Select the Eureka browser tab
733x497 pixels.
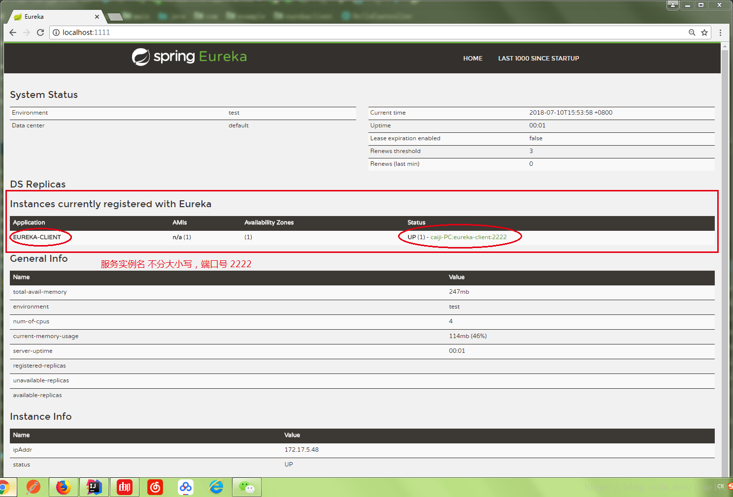pos(56,17)
